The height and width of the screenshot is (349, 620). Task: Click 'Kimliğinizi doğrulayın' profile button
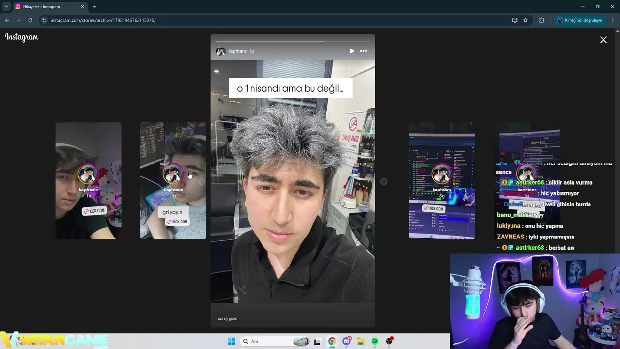579,20
